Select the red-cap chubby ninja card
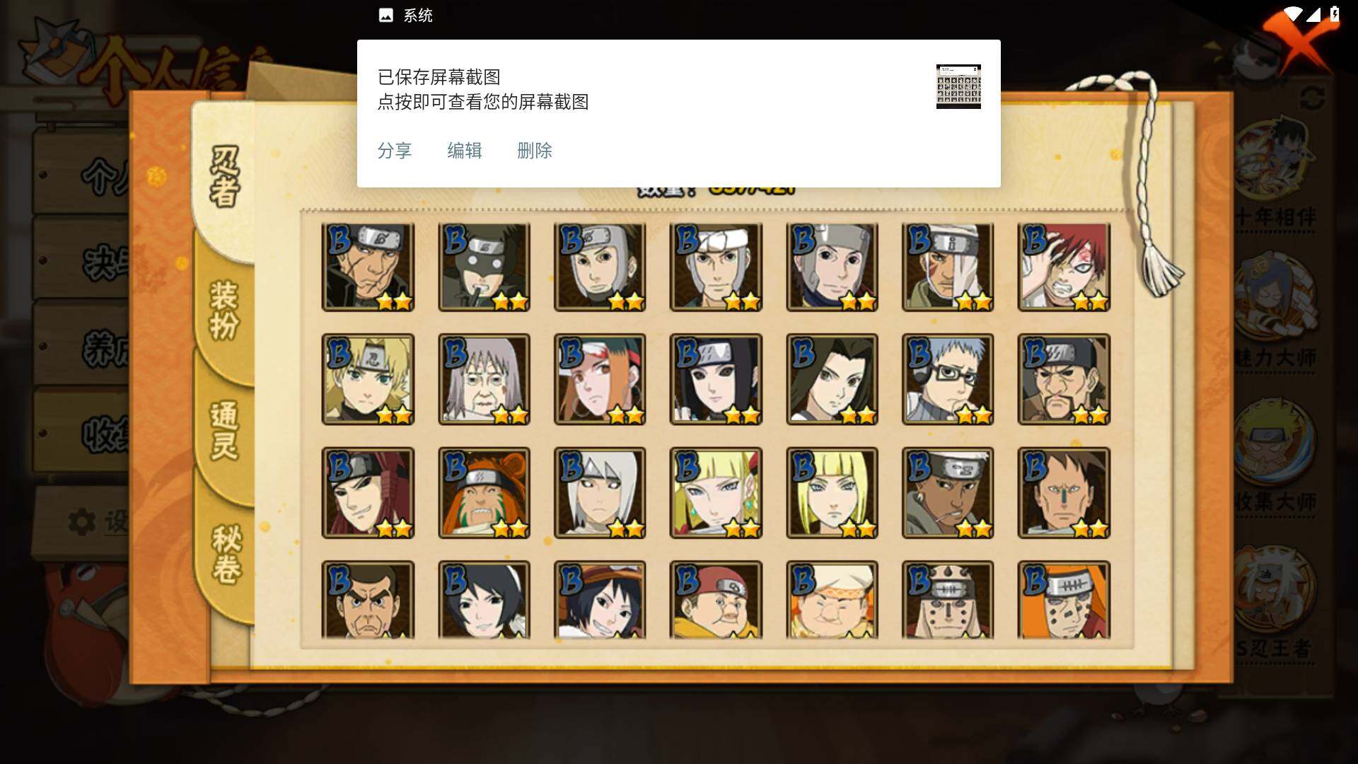This screenshot has height=764, width=1358. point(716,600)
